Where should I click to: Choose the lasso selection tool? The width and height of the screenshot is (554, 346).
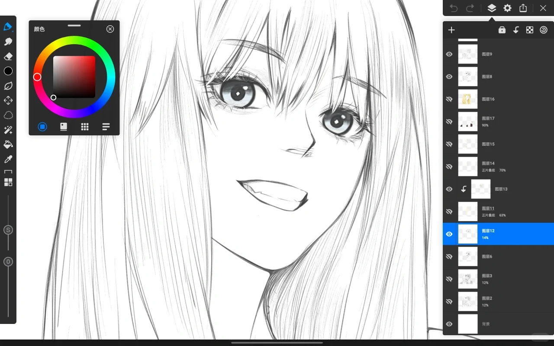(8, 115)
